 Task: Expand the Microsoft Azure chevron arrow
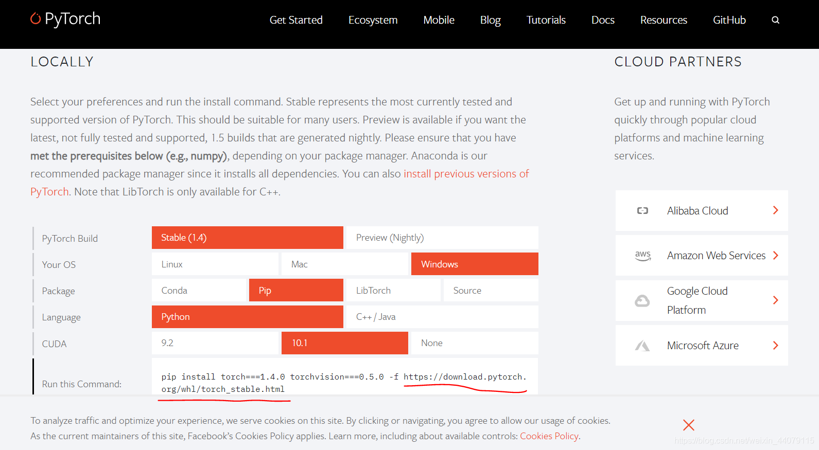tap(775, 346)
